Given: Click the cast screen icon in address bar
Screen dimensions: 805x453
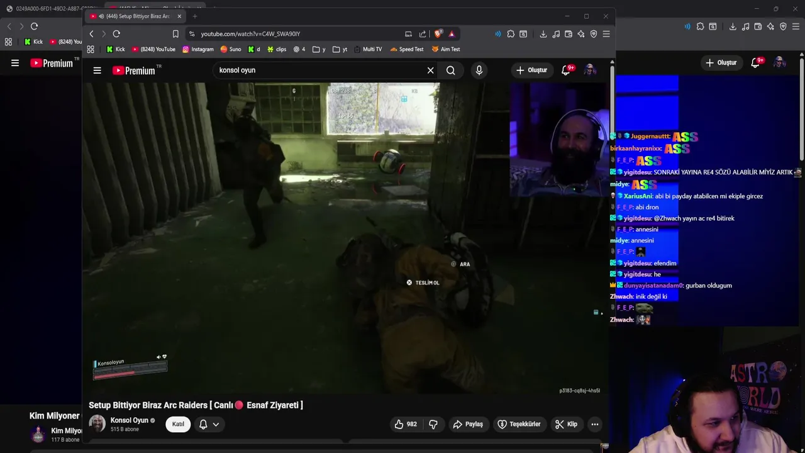Looking at the screenshot, I should click(408, 34).
